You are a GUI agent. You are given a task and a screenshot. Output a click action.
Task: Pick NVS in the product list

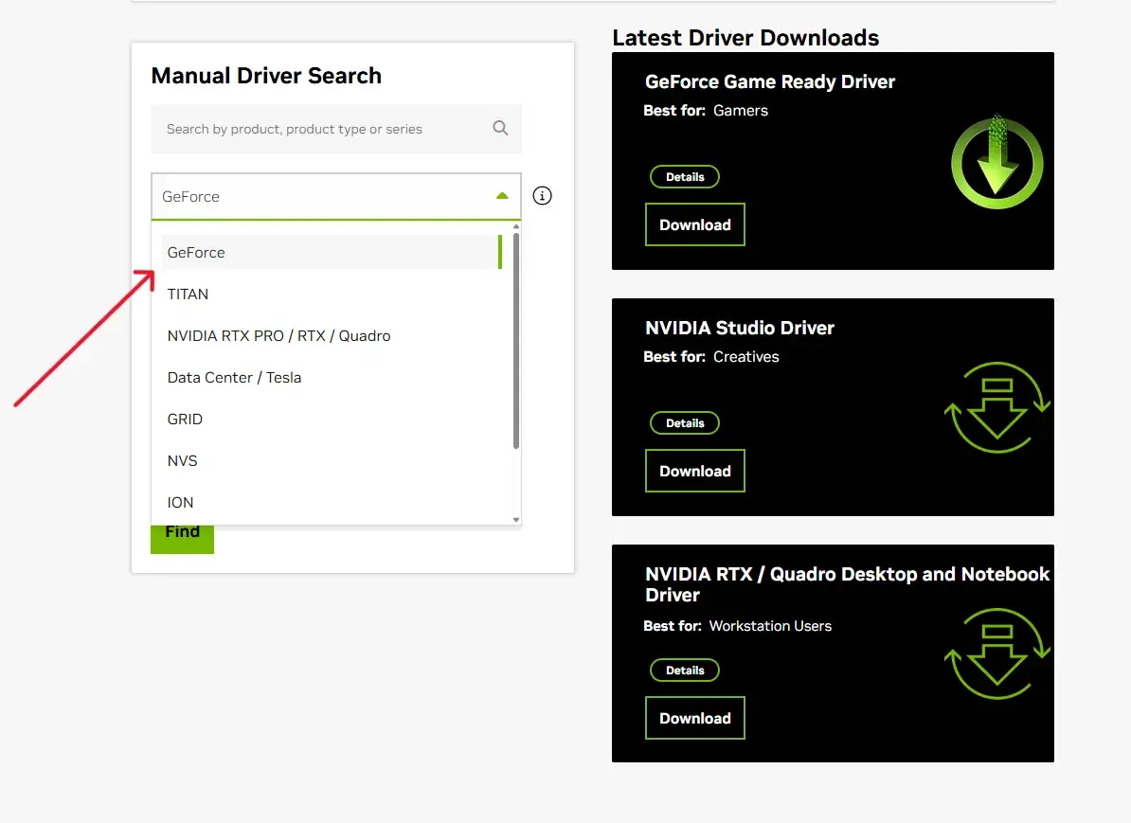182,461
